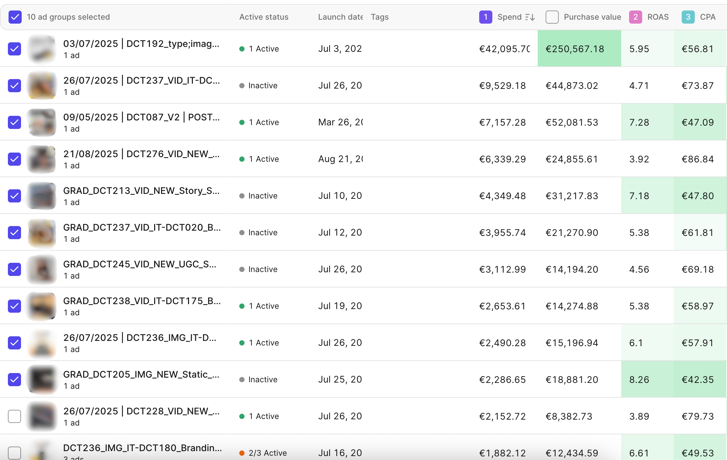Viewport: 727px width, 460px height.
Task: Toggle the select-all ad groups checkbox
Action: click(15, 17)
